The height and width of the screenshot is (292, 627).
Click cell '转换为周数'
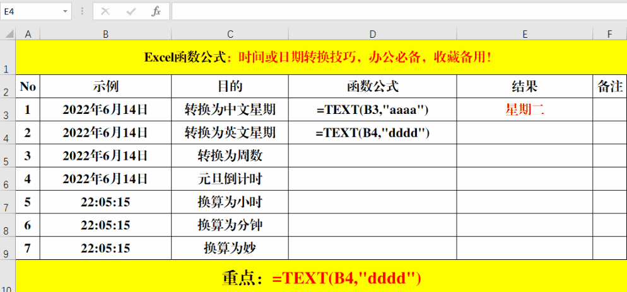pyautogui.click(x=230, y=156)
